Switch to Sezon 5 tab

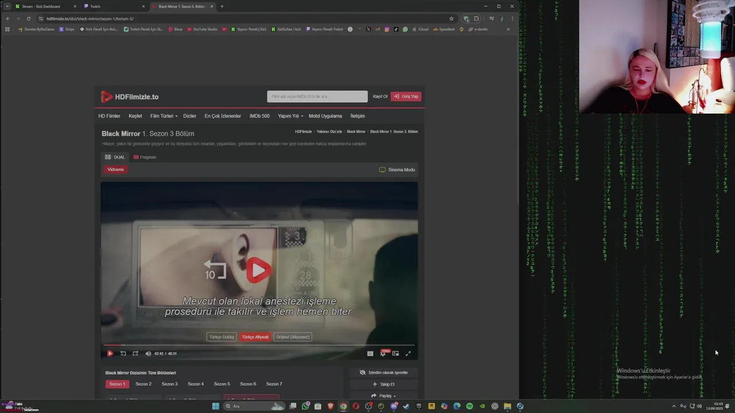click(x=222, y=384)
